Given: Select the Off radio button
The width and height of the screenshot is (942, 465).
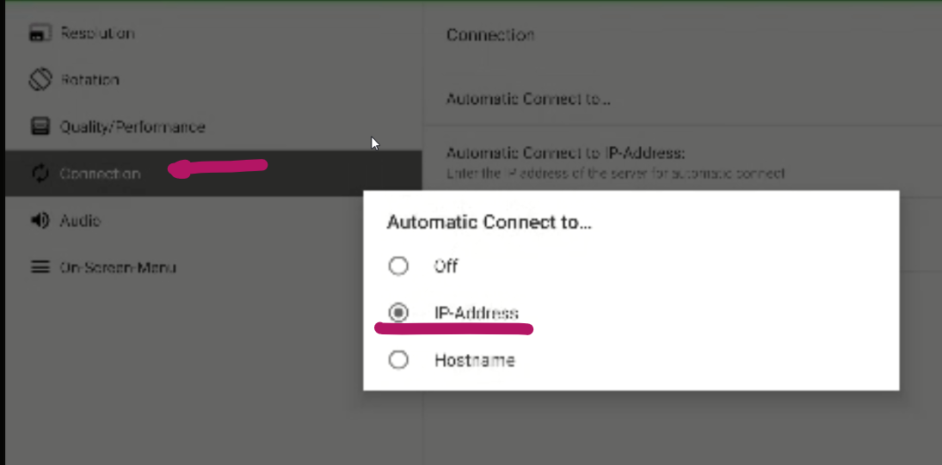Looking at the screenshot, I should click(x=398, y=266).
